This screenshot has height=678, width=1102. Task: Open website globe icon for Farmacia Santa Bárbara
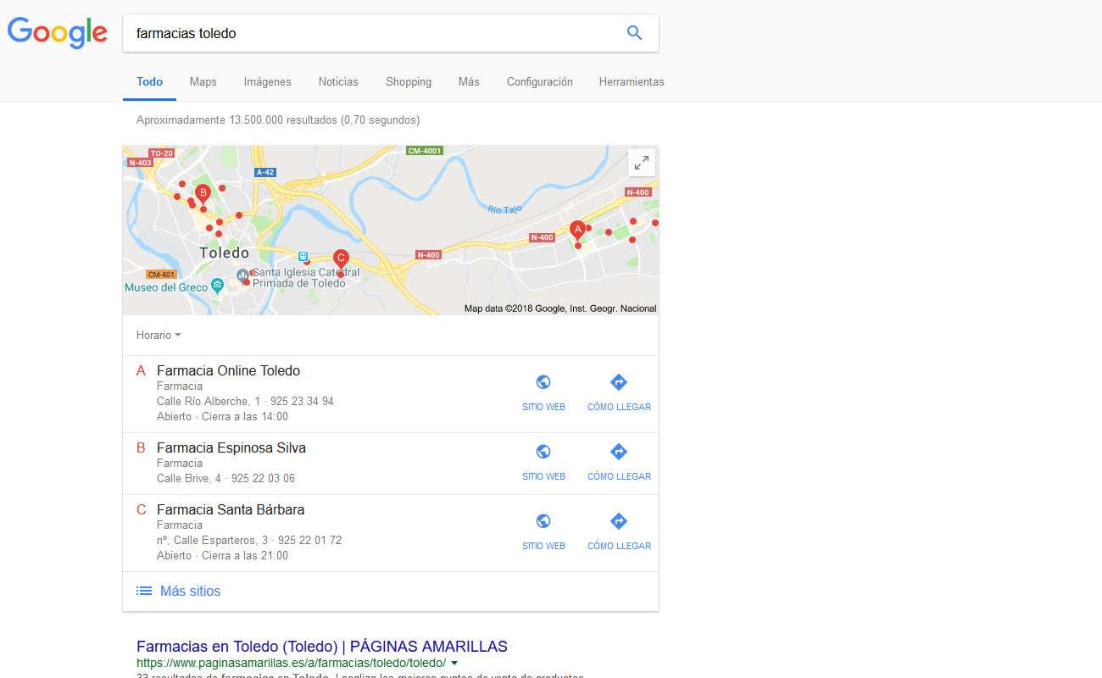tap(543, 521)
